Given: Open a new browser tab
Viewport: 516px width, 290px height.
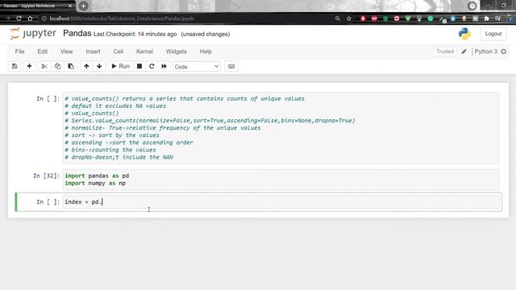Looking at the screenshot, I should [x=83, y=6].
